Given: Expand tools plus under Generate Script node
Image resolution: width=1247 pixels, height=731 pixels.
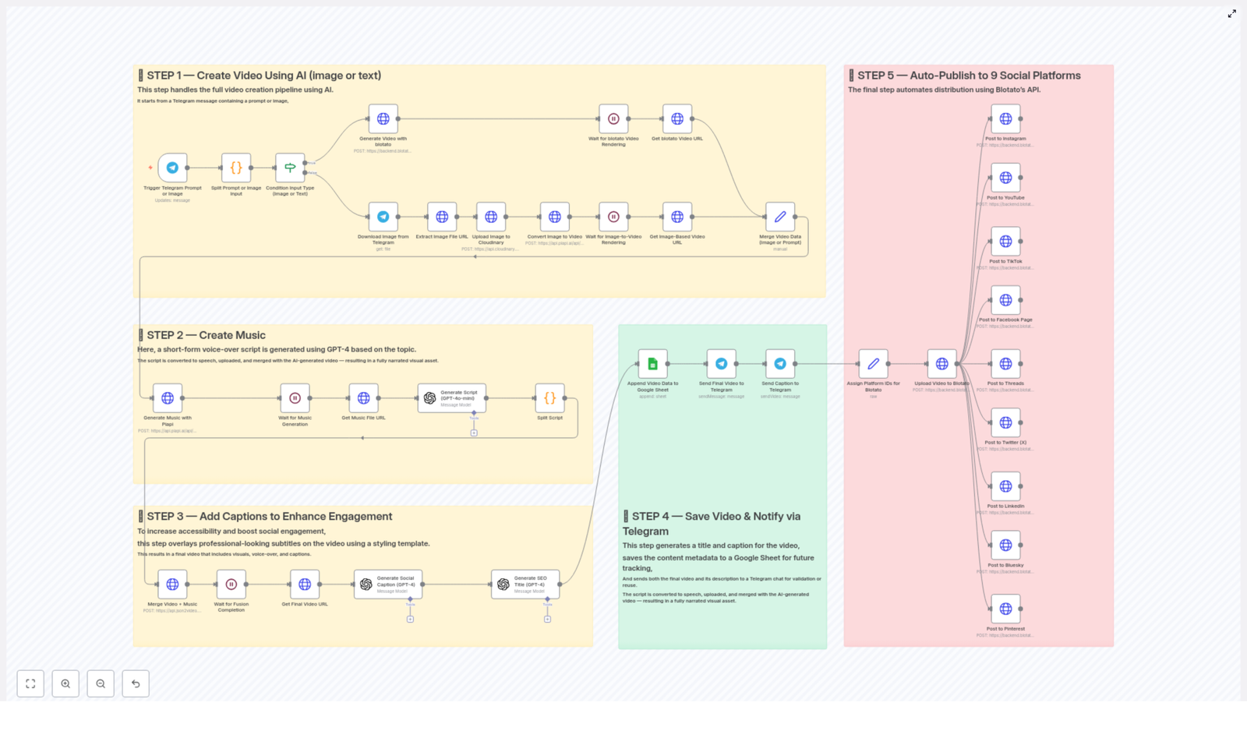Looking at the screenshot, I should (474, 433).
